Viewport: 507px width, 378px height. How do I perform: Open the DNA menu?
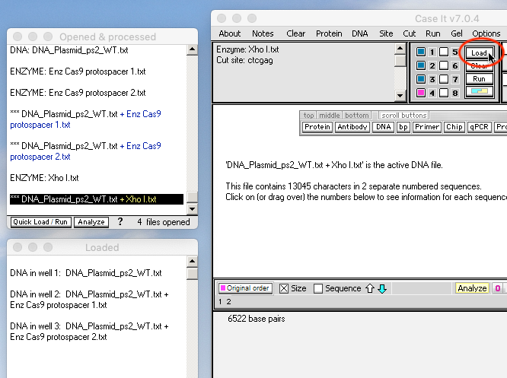(360, 33)
